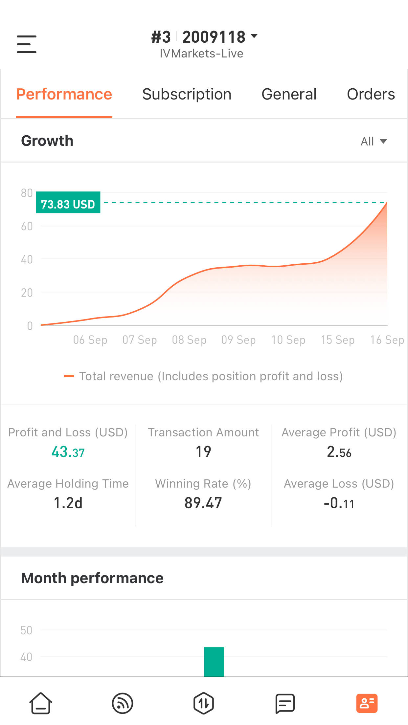Open the signal feed icon
Image resolution: width=408 pixels, height=725 pixels.
click(123, 703)
